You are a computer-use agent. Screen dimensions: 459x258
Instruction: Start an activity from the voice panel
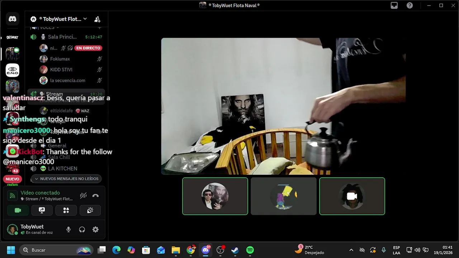(66, 210)
